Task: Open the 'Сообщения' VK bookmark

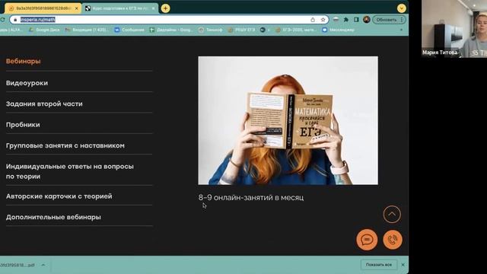Action: 129,30
